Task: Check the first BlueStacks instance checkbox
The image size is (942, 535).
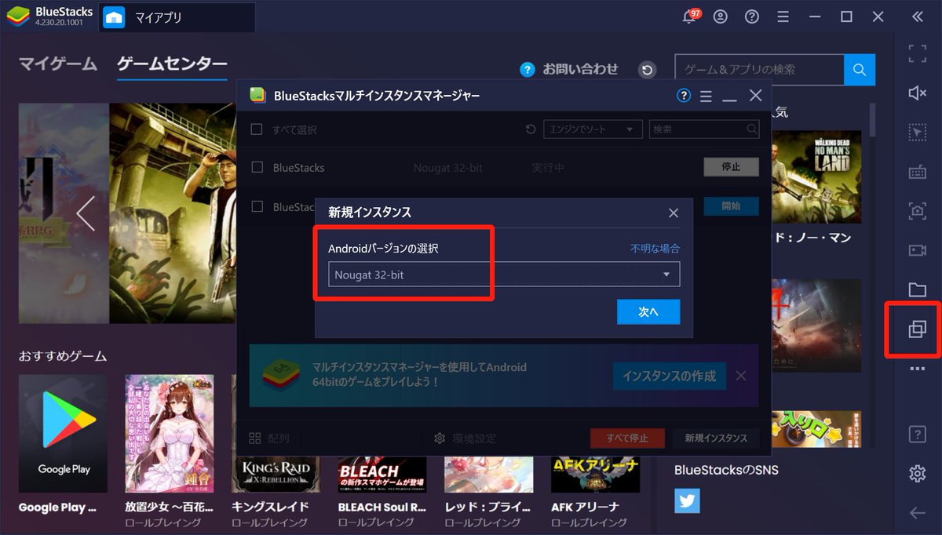Action: tap(256, 167)
